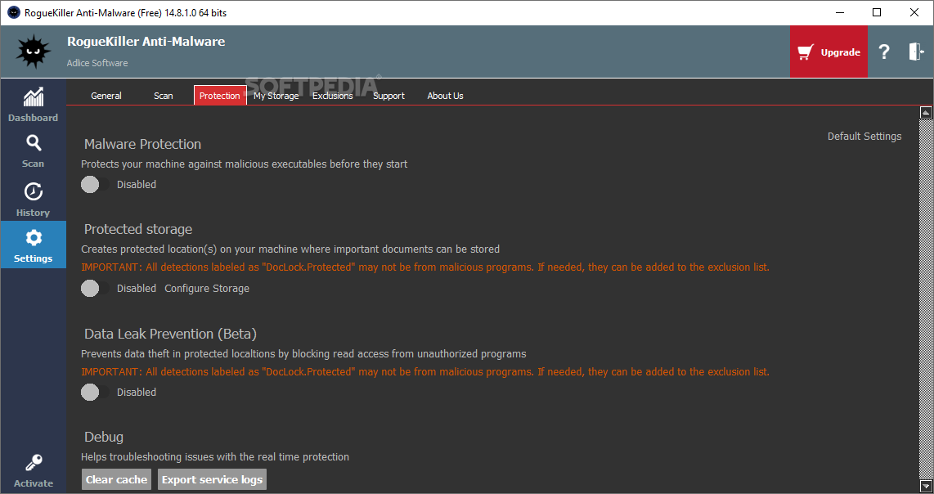Click the Clear cache button
Screen dimensions: 934x494
click(116, 480)
